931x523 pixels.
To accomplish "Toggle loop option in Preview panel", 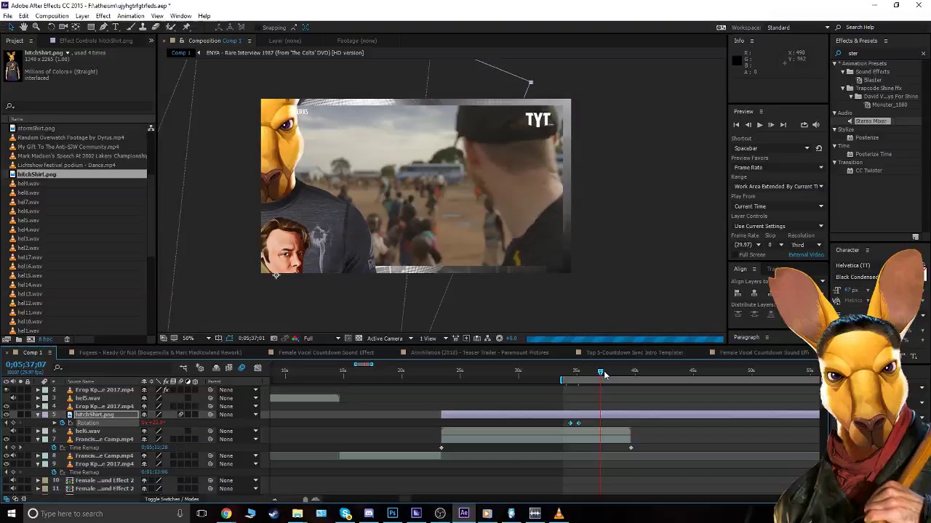I will [x=804, y=125].
